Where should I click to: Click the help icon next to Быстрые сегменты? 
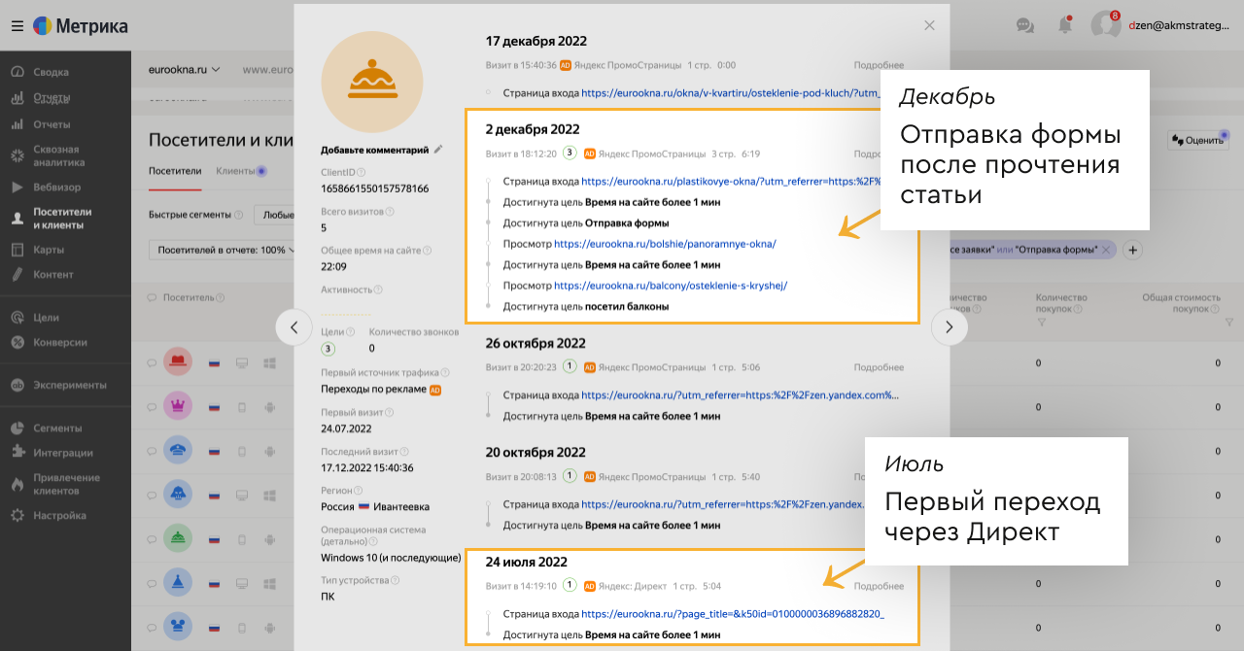(x=238, y=215)
